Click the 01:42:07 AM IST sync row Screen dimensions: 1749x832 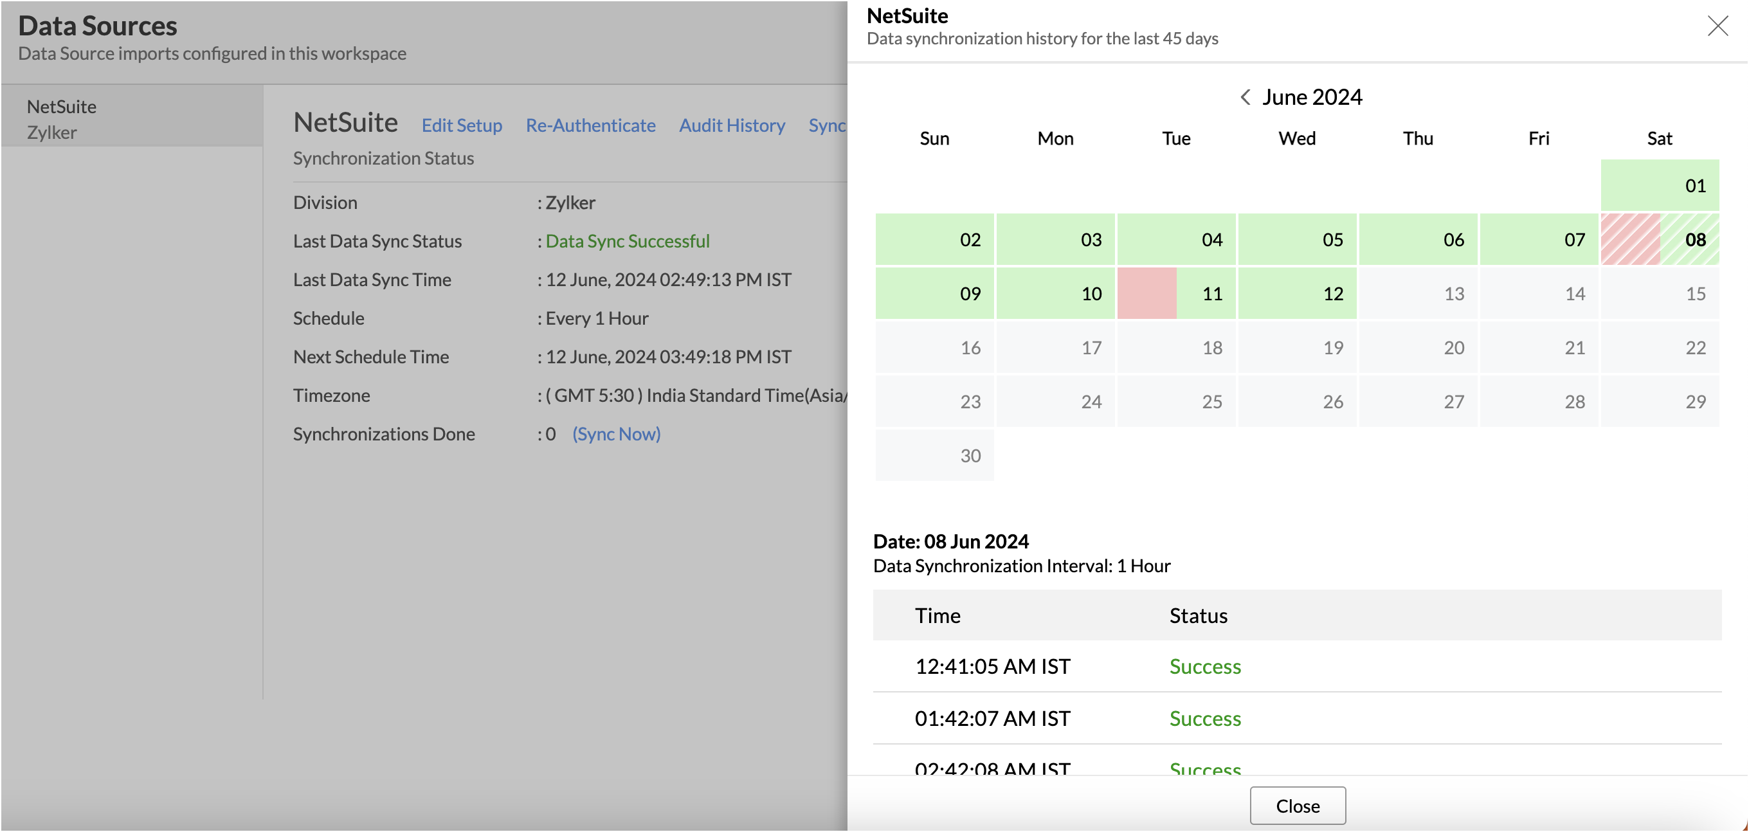[x=1297, y=719]
